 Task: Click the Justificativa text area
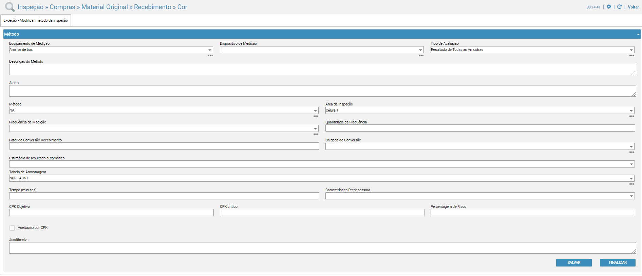tap(322, 248)
